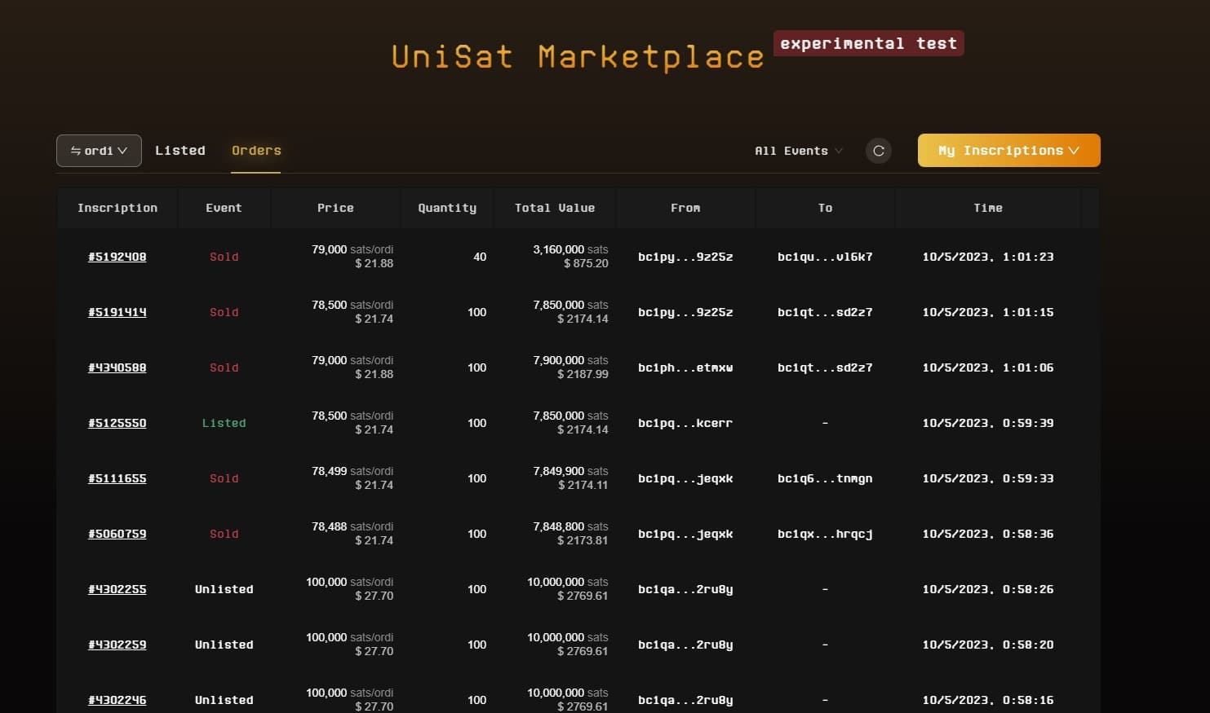Click timestamp 10/5/2023, 0:59:39
This screenshot has height=713, width=1210.
tap(988, 423)
